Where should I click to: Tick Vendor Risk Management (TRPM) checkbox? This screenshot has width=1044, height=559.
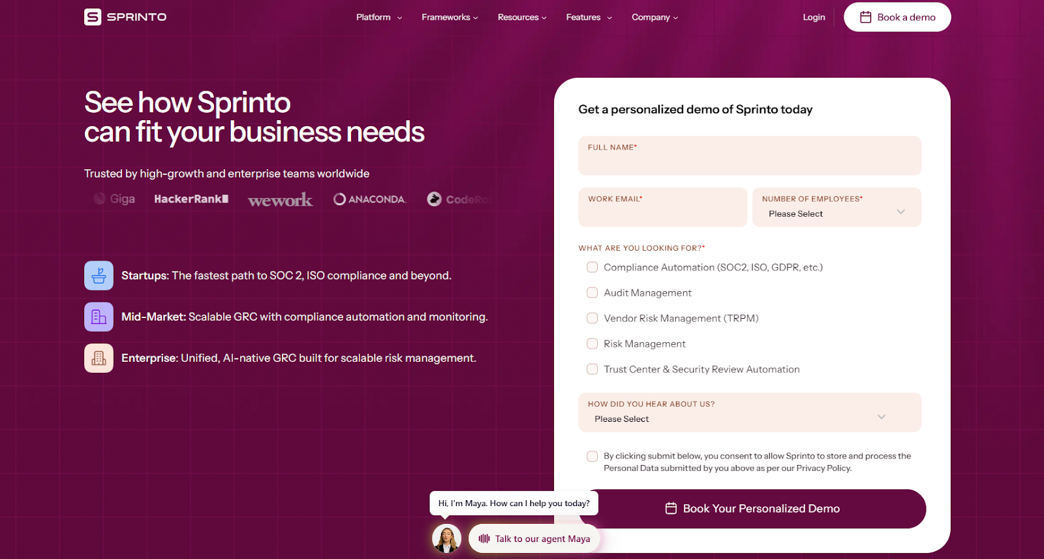click(592, 318)
